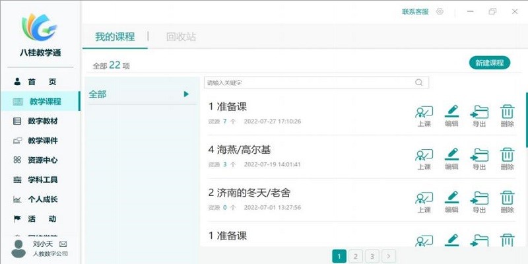Screen dimensions: 528x264
Task: Export the 2 济南的冬天/老舍 course
Action: [479, 203]
